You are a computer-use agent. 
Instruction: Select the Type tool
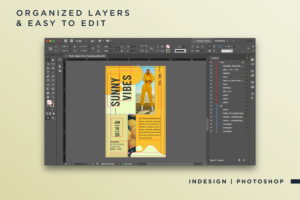48,72
